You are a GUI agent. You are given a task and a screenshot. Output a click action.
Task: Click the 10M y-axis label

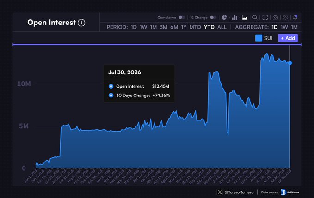point(24,84)
